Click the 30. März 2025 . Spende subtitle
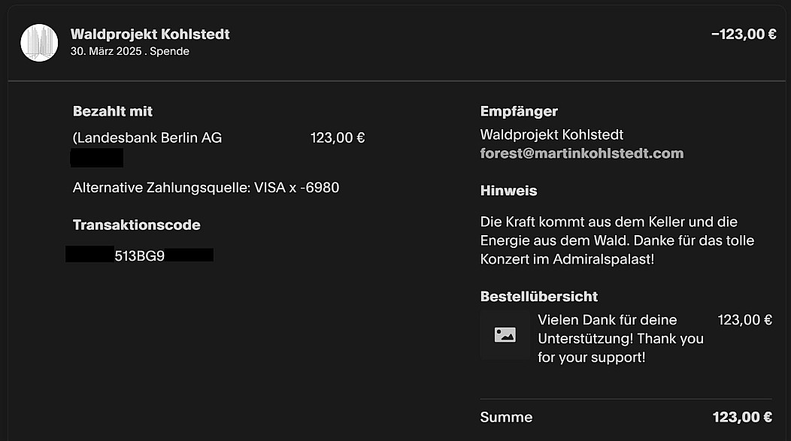 pos(129,52)
